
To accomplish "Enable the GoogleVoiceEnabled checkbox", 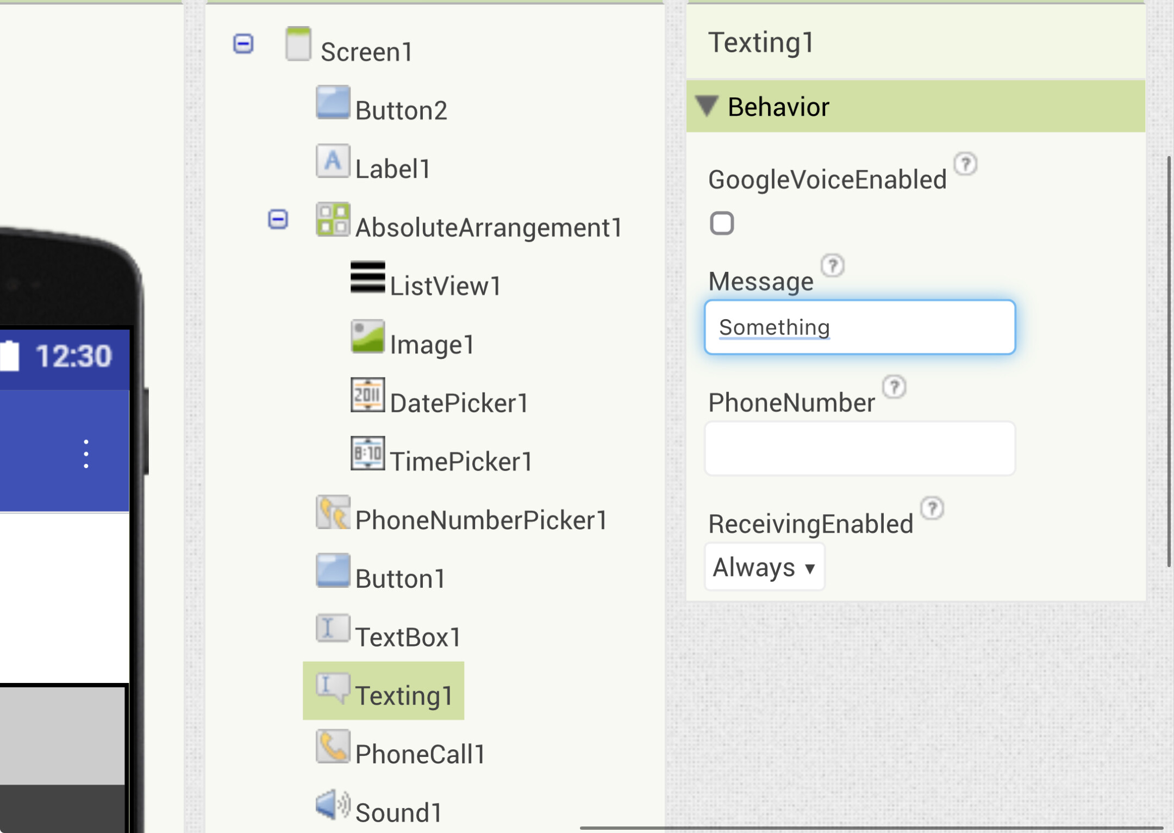I will tap(722, 223).
